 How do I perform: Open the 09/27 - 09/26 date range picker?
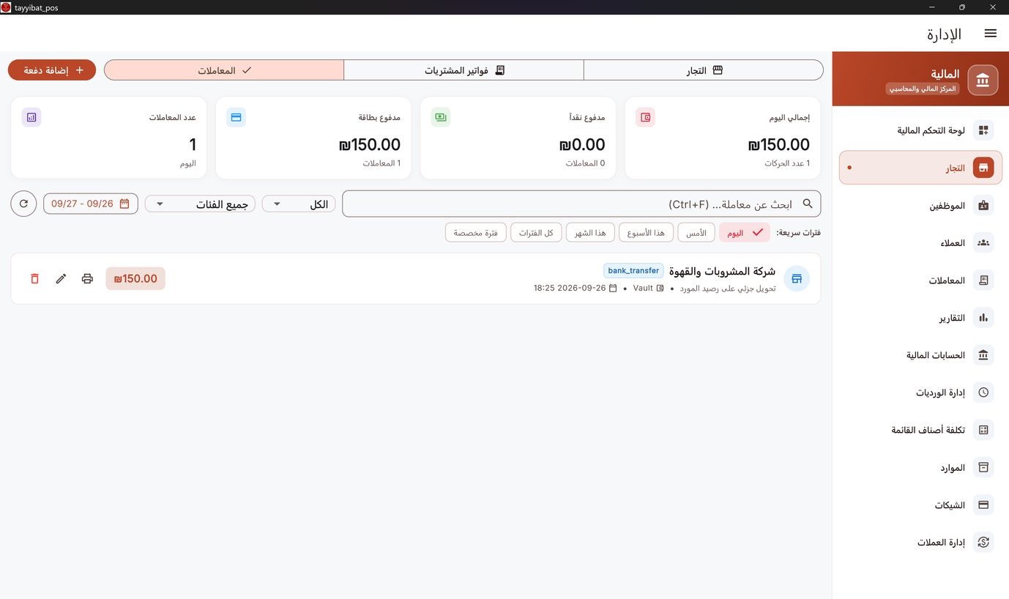pyautogui.click(x=90, y=204)
